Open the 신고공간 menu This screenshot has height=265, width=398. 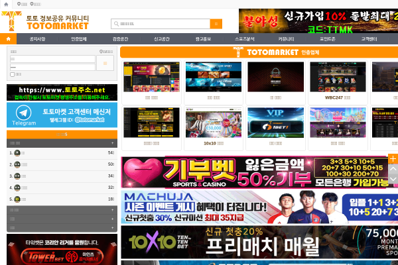(162, 39)
